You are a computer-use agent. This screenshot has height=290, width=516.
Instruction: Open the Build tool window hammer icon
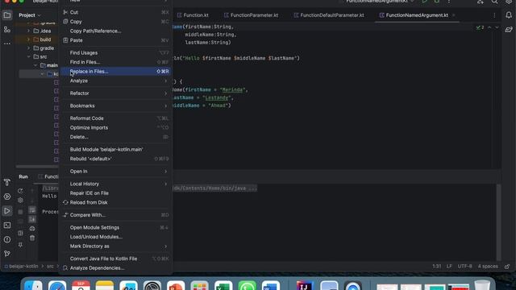tap(7, 182)
